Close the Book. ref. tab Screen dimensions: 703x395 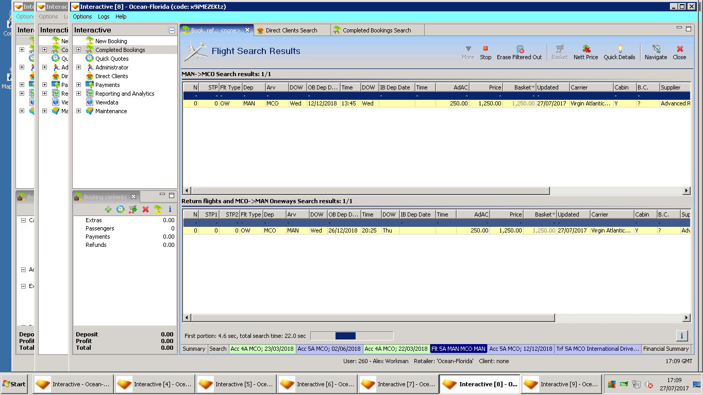coord(247,30)
